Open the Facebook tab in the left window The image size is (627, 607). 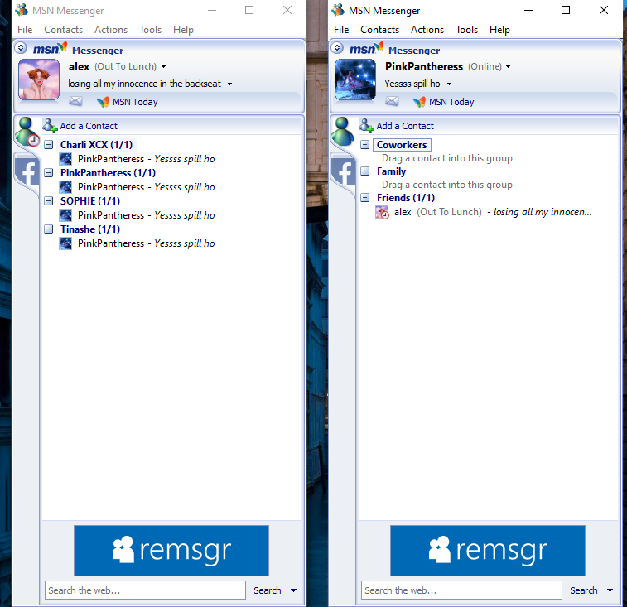coord(27,172)
